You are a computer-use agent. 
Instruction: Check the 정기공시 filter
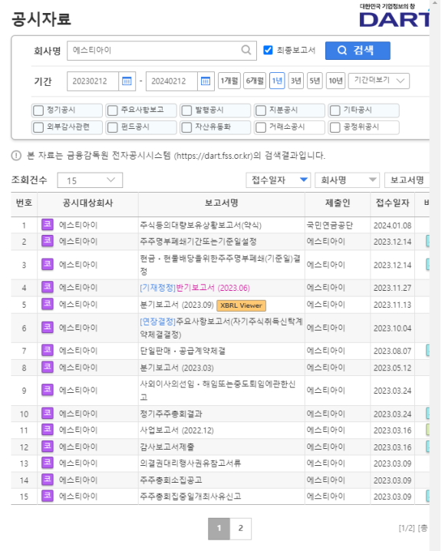38,111
